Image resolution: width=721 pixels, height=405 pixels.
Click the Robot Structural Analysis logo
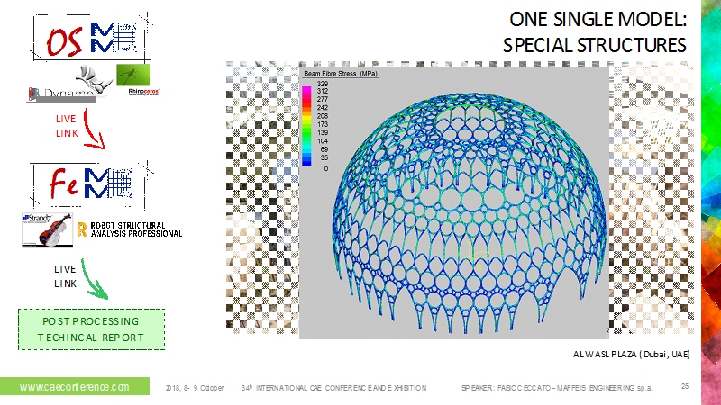[131, 229]
